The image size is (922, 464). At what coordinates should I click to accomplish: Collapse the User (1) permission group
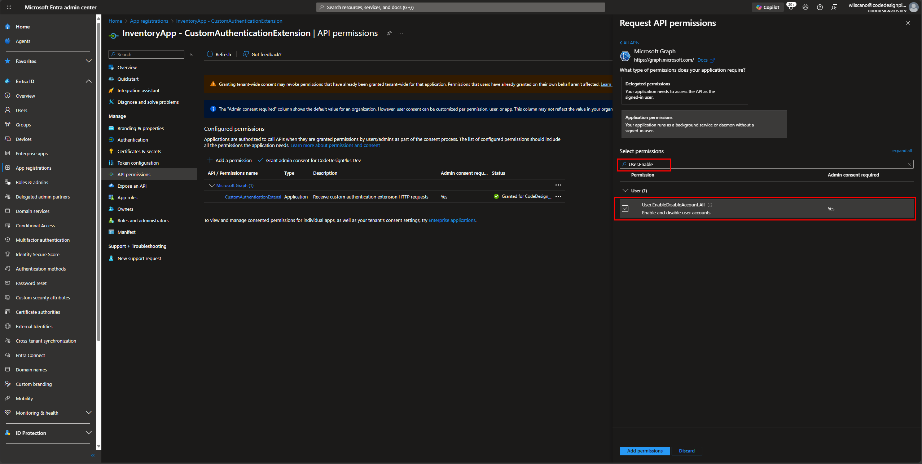[x=625, y=191]
